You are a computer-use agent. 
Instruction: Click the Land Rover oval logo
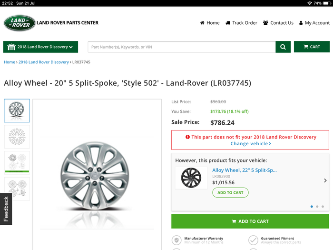(20, 23)
